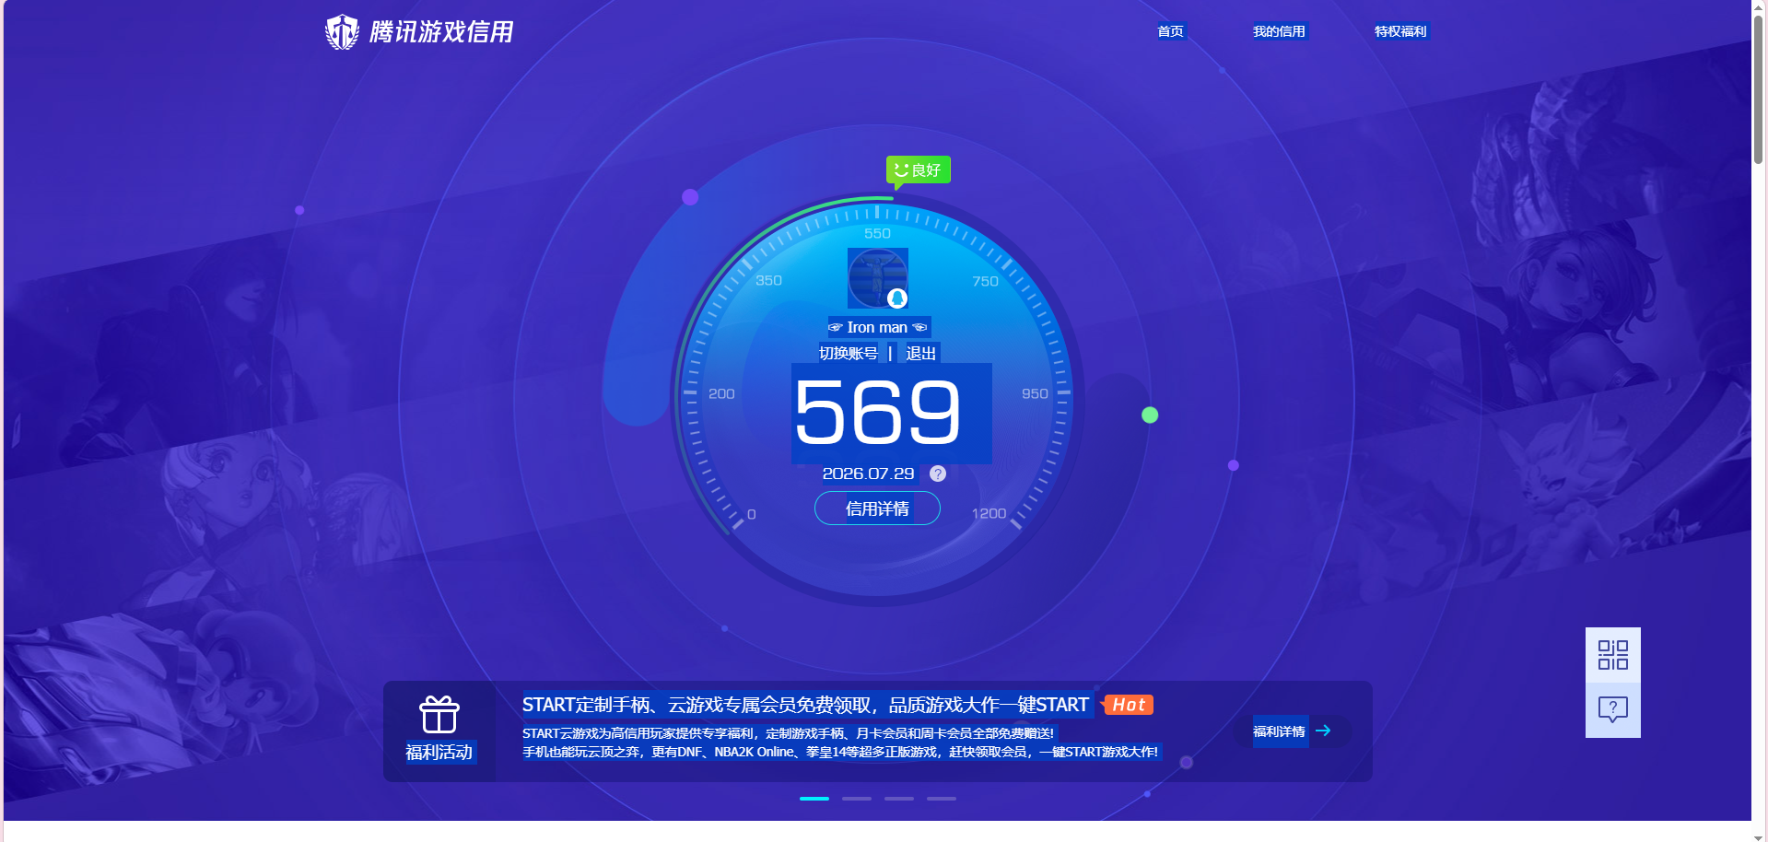Click the START定制手柄 banner headline
Screen dimensions: 1768x842
tap(805, 705)
